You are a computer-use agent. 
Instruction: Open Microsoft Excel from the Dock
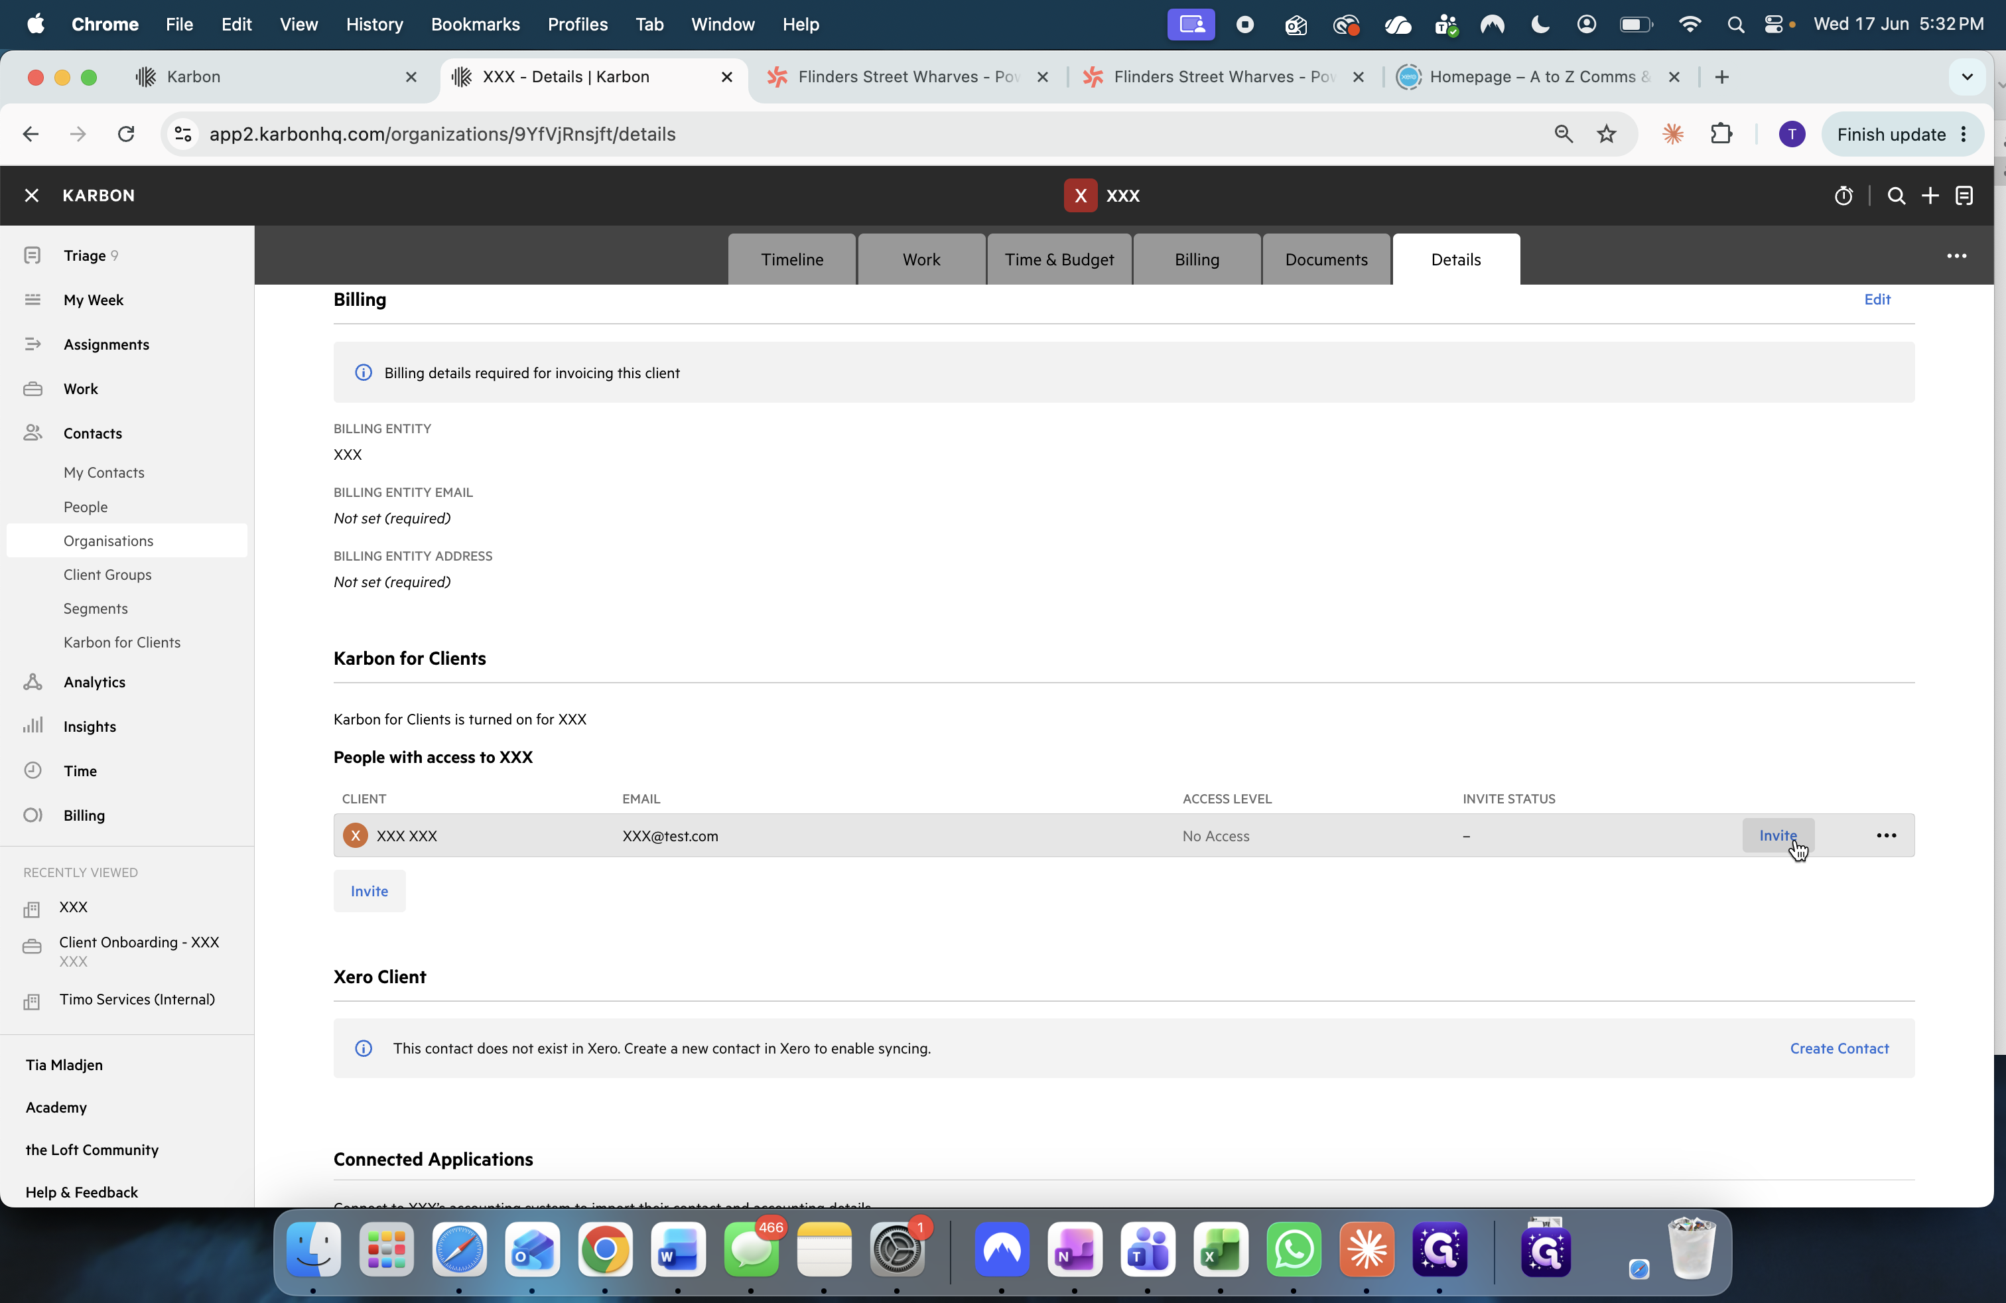[x=1221, y=1250]
